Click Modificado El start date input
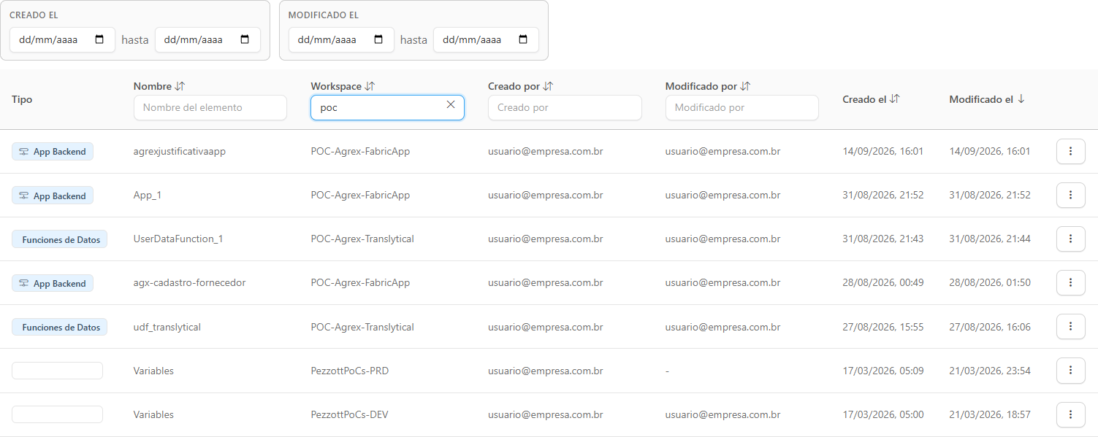Screen dimensions: 1098x437 (341, 40)
